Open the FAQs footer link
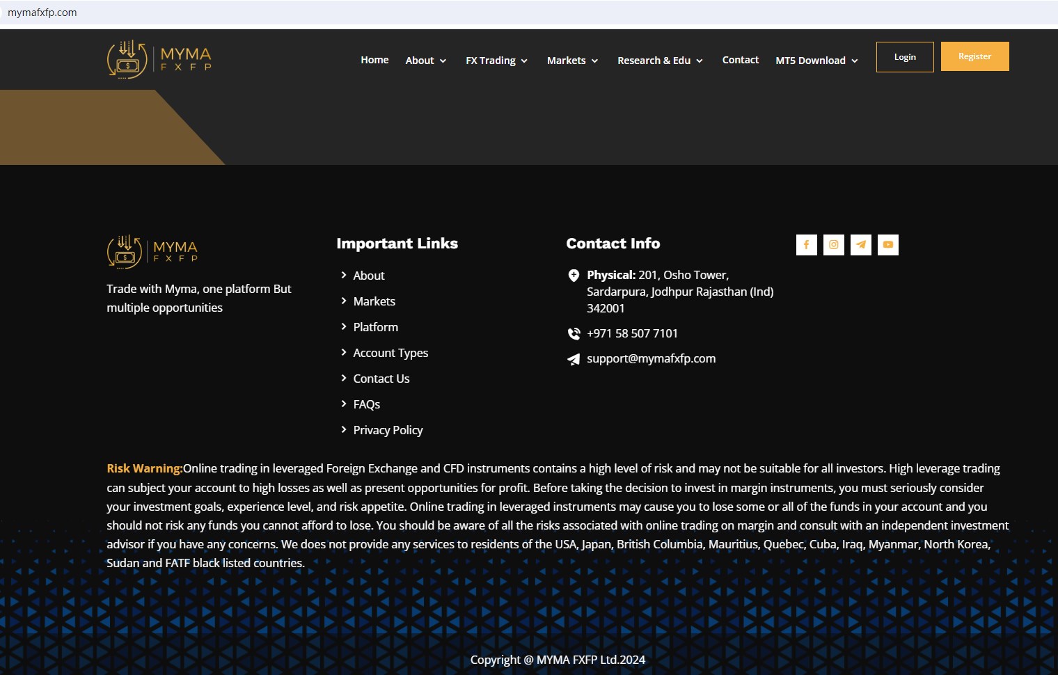 [x=367, y=404]
